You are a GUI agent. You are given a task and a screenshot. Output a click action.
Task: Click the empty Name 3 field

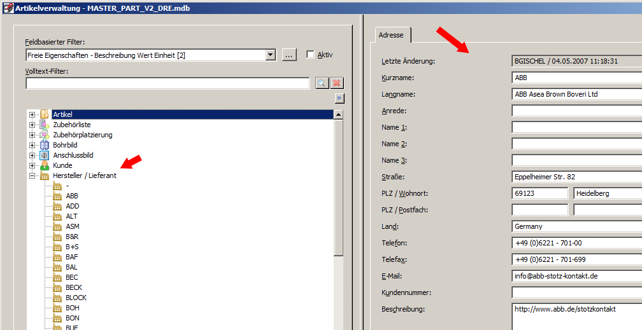(x=576, y=160)
